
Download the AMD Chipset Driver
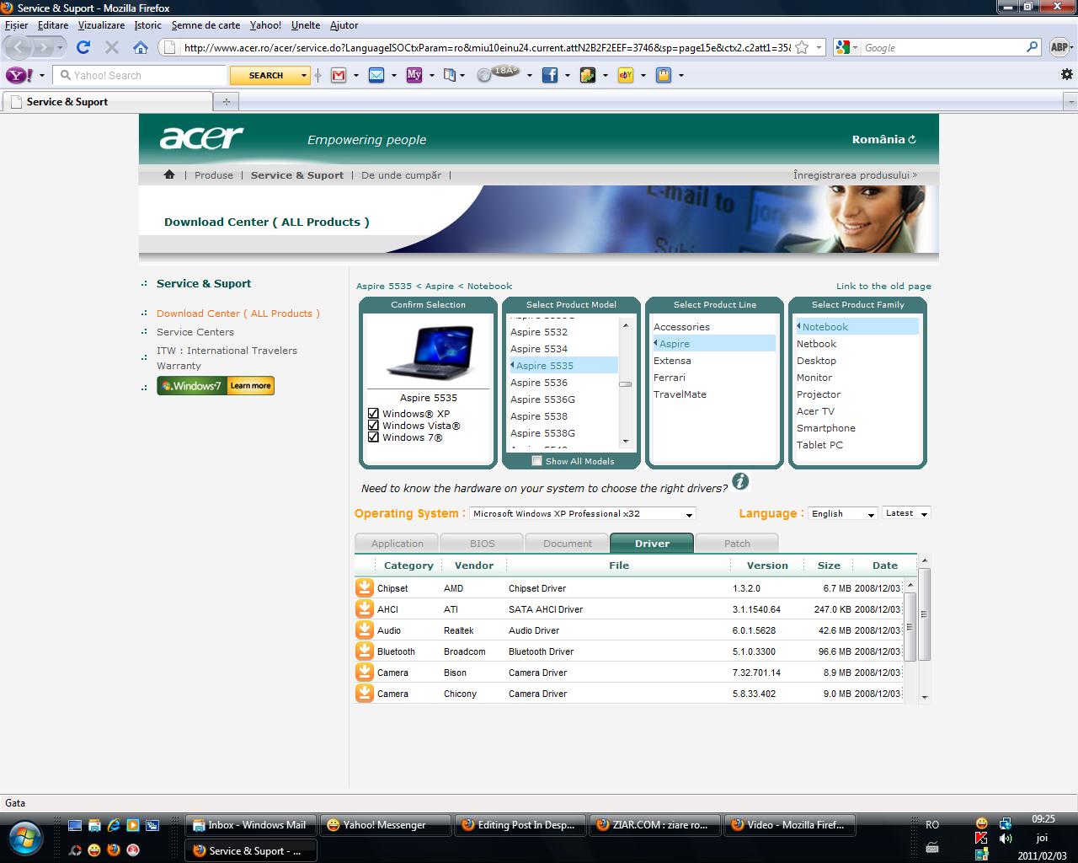365,587
